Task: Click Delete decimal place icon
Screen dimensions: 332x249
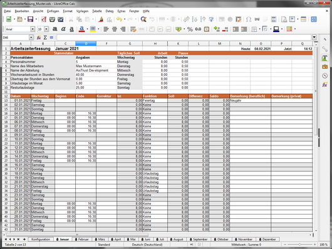Action: click(225, 29)
